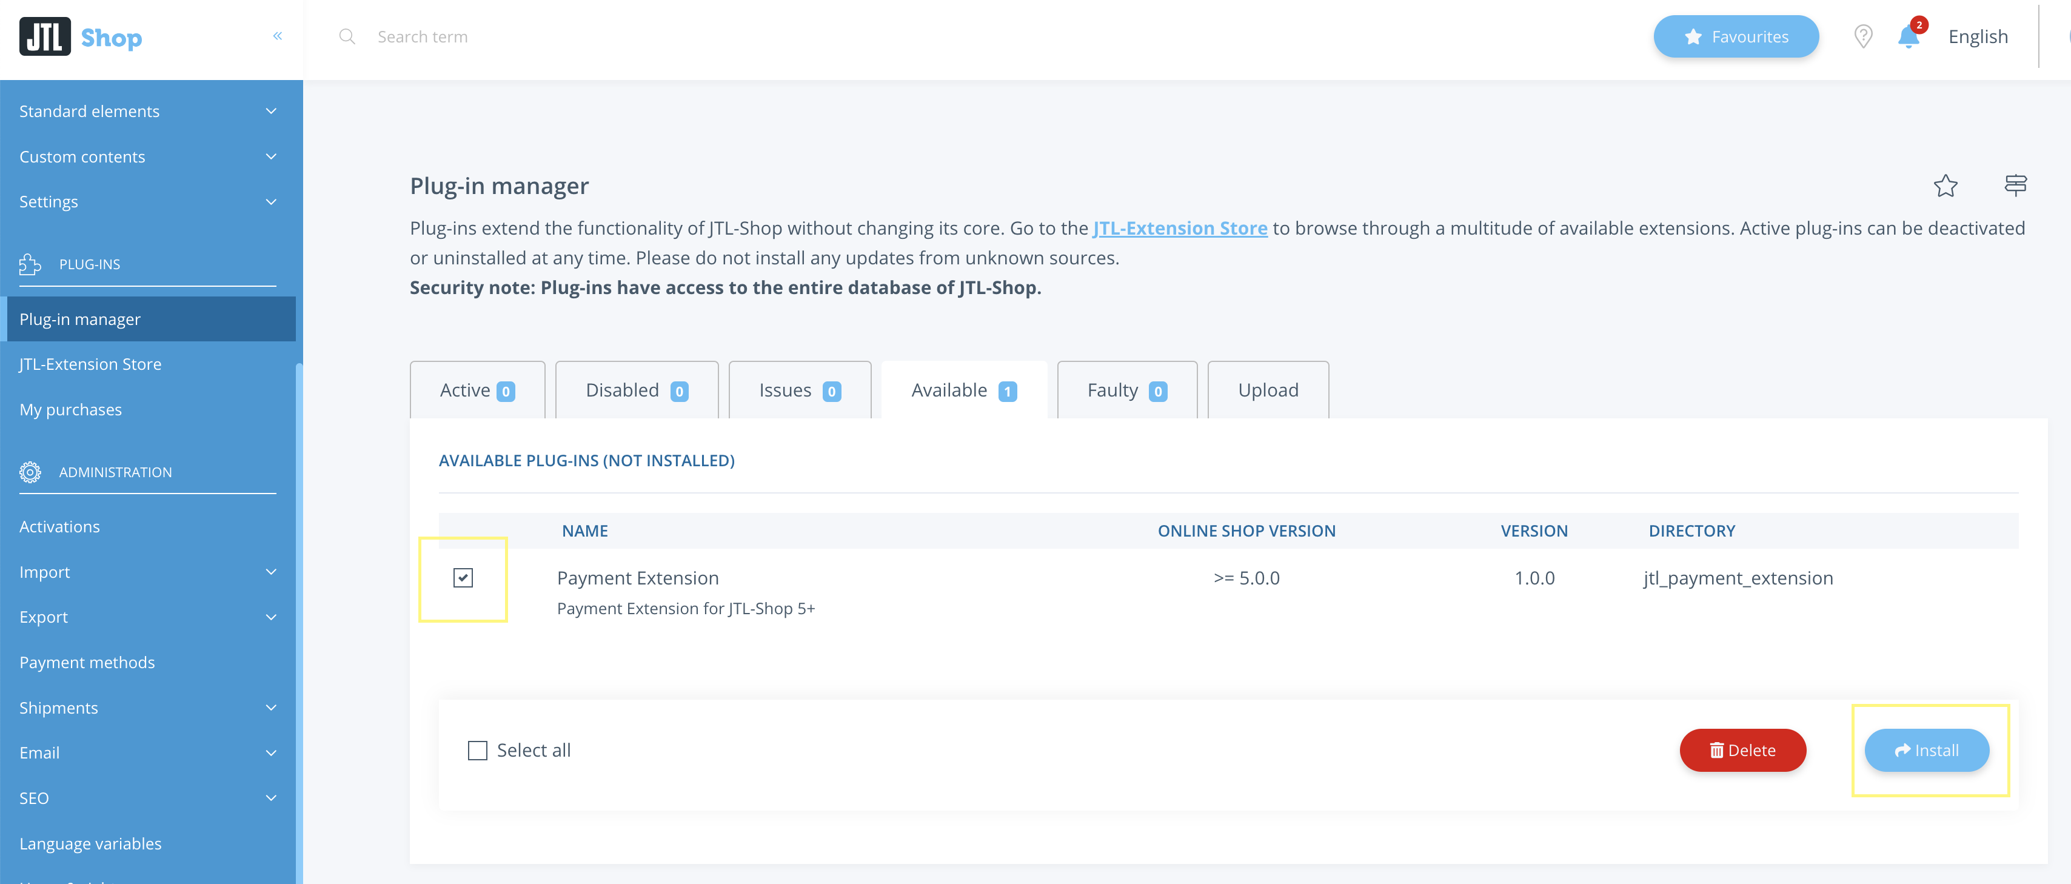
Task: Click the Plug-ins puzzle piece icon
Action: 30,264
